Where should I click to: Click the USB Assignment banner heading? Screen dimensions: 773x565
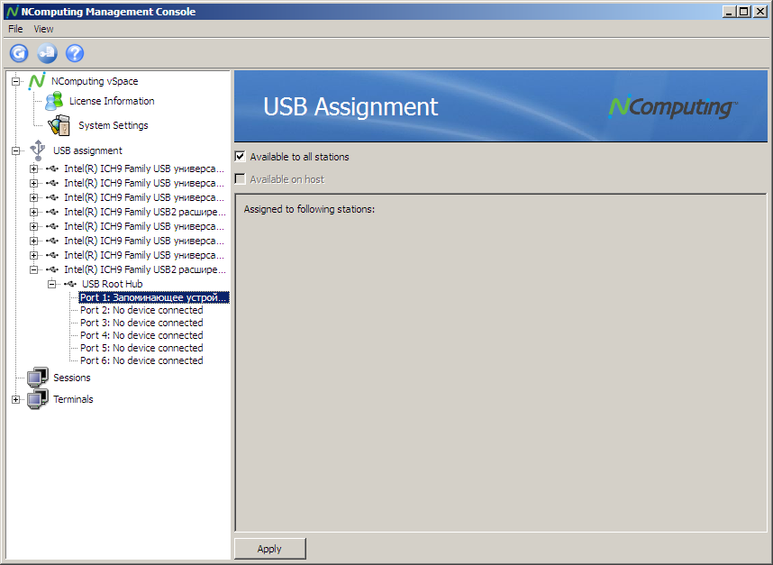(350, 106)
